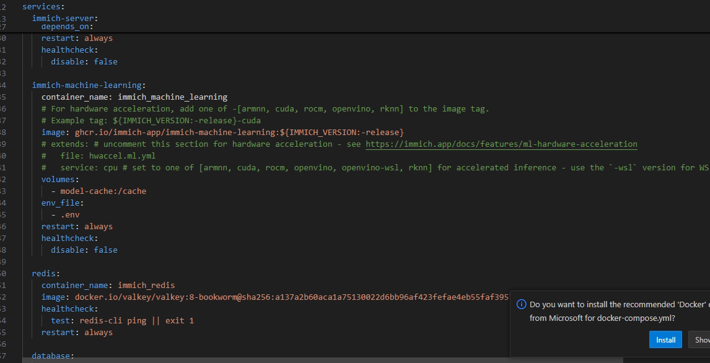Jump to sticky 'immich-server:' header line

tap(65, 18)
